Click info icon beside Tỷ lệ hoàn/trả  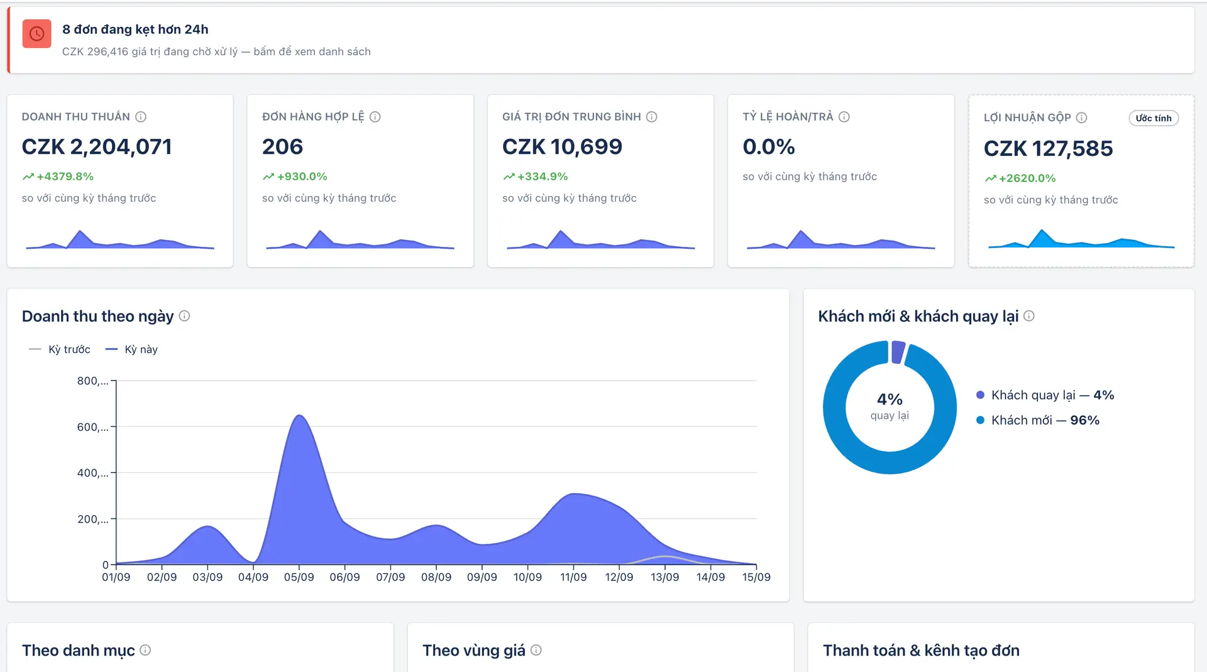tap(844, 117)
